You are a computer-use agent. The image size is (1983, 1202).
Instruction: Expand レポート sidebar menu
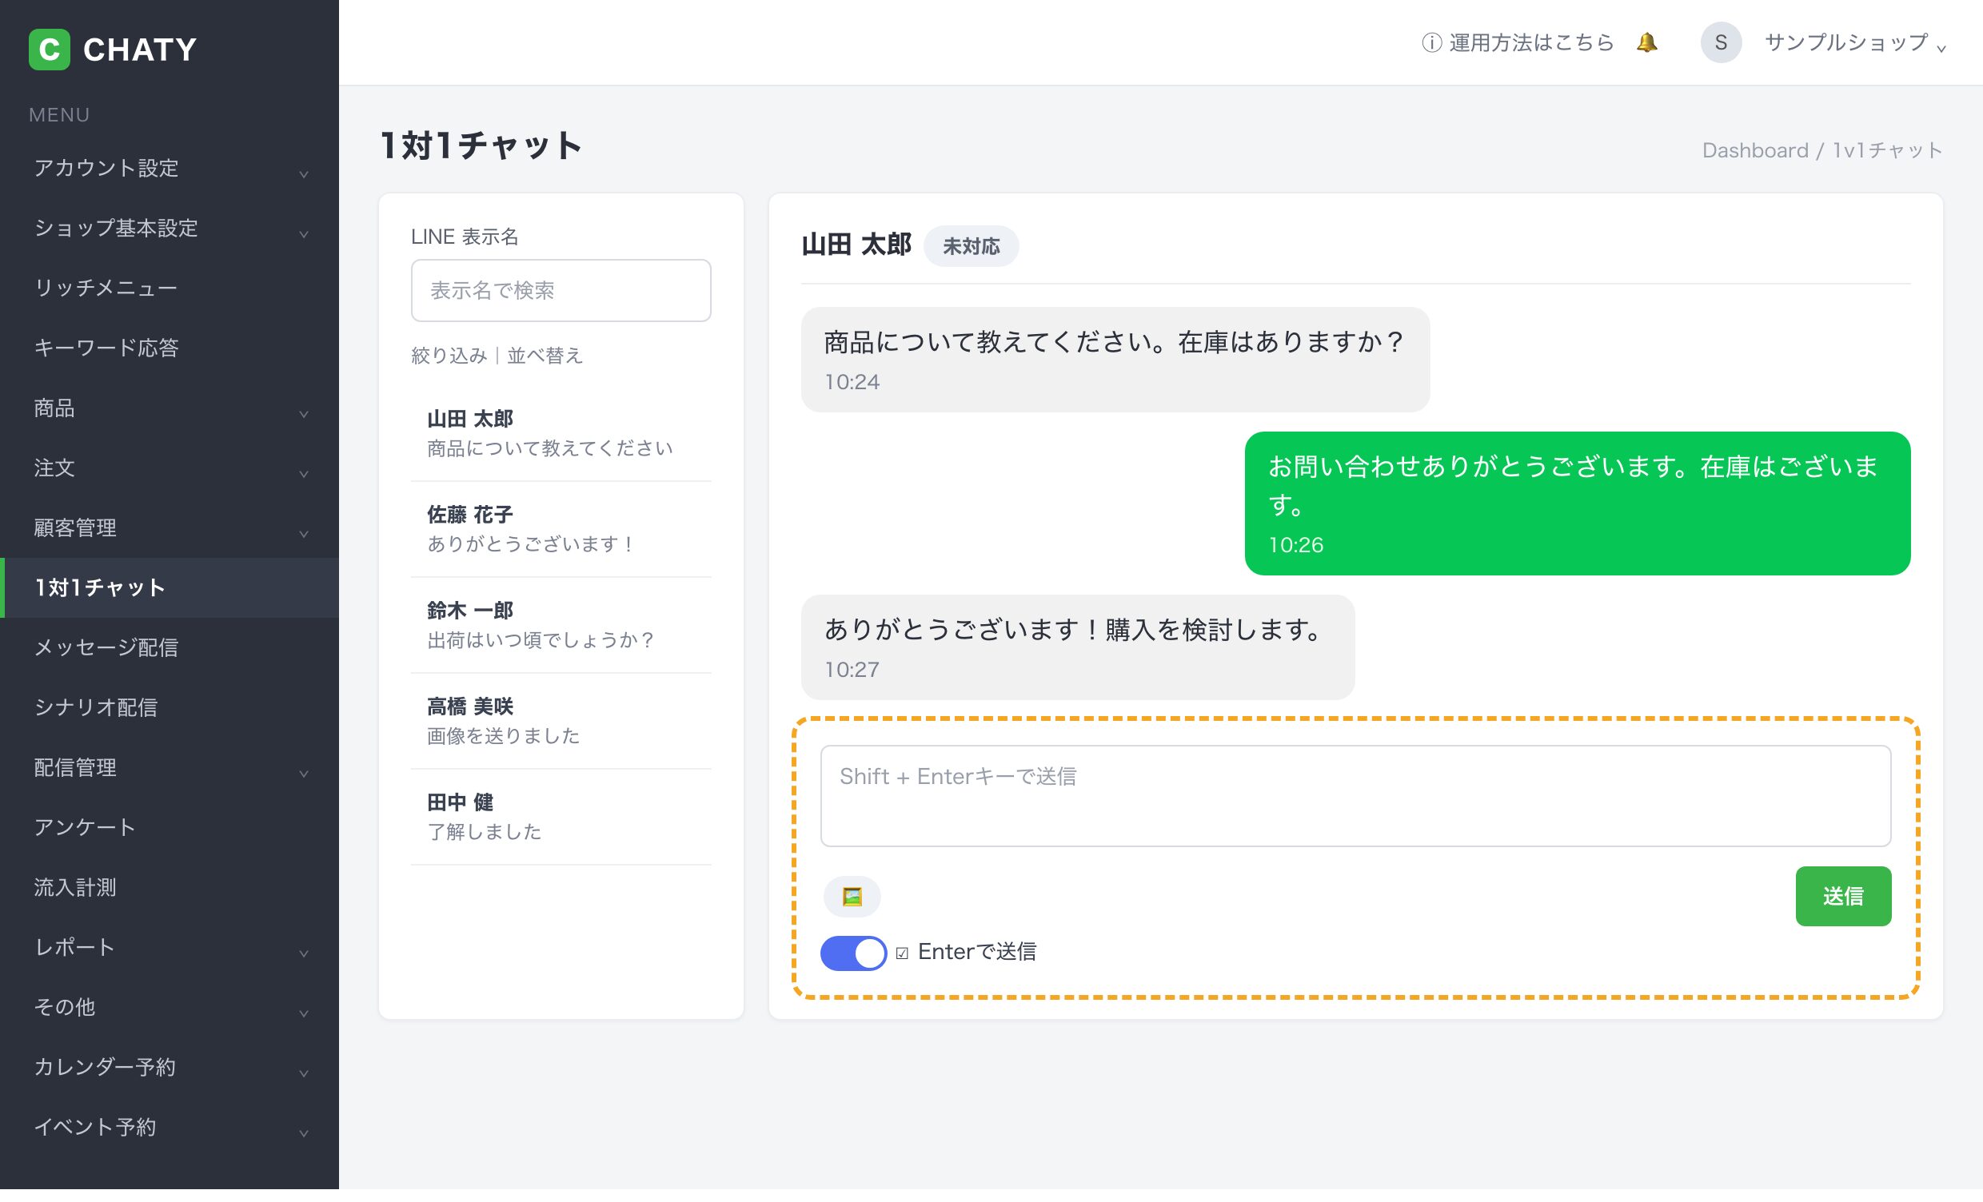coord(169,947)
